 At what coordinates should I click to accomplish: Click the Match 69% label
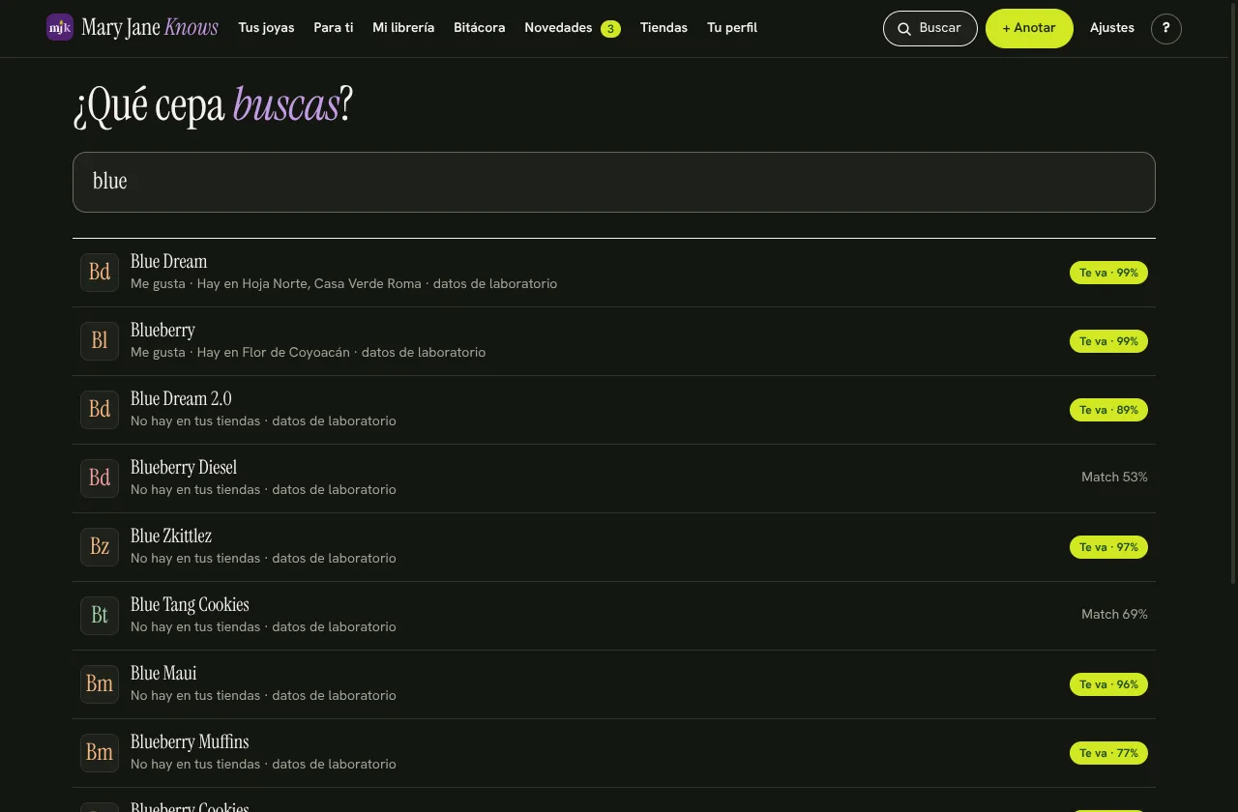click(x=1114, y=614)
